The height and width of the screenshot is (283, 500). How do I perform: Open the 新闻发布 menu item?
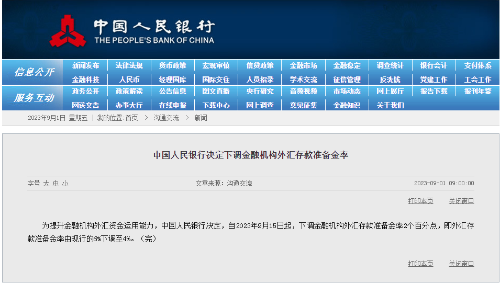(x=85, y=66)
